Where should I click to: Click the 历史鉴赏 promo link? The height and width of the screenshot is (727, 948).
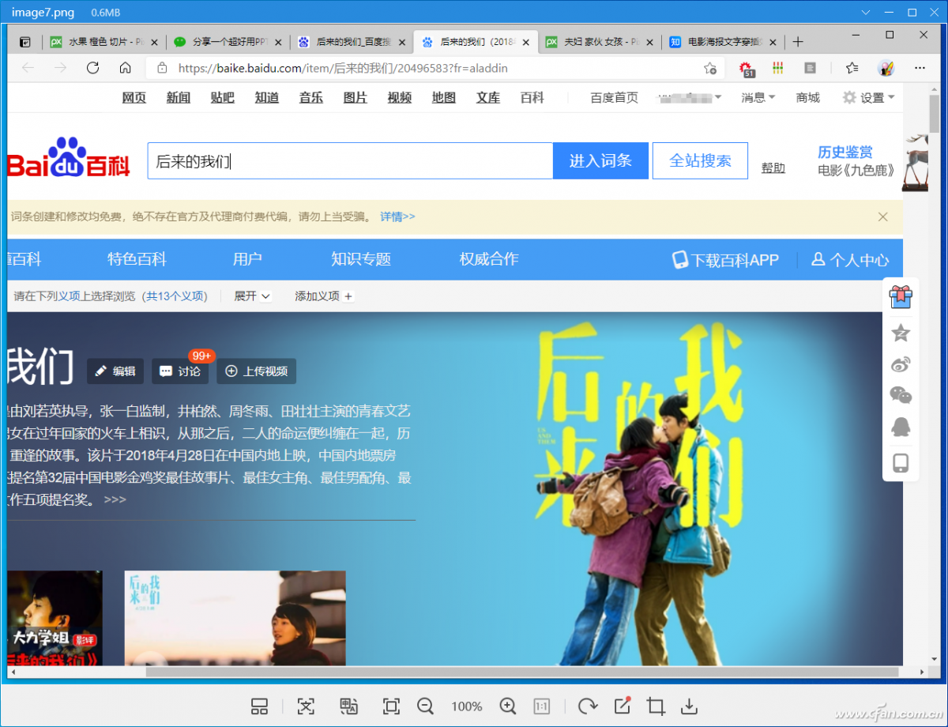point(845,152)
